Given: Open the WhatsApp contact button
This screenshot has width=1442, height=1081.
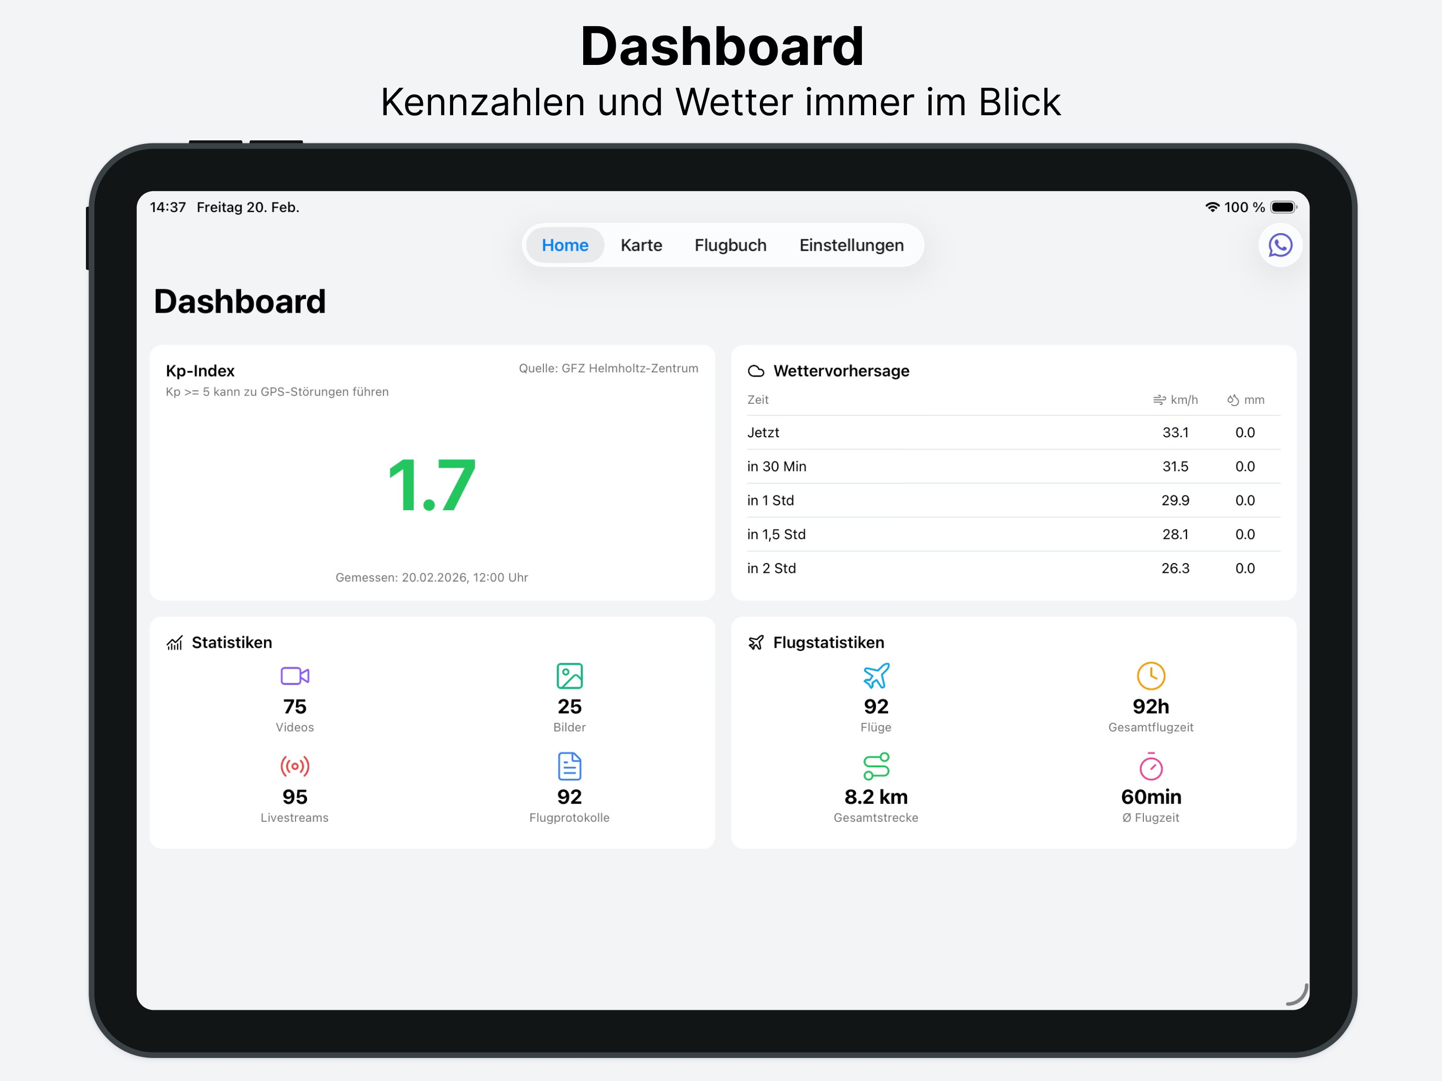Looking at the screenshot, I should [1280, 245].
